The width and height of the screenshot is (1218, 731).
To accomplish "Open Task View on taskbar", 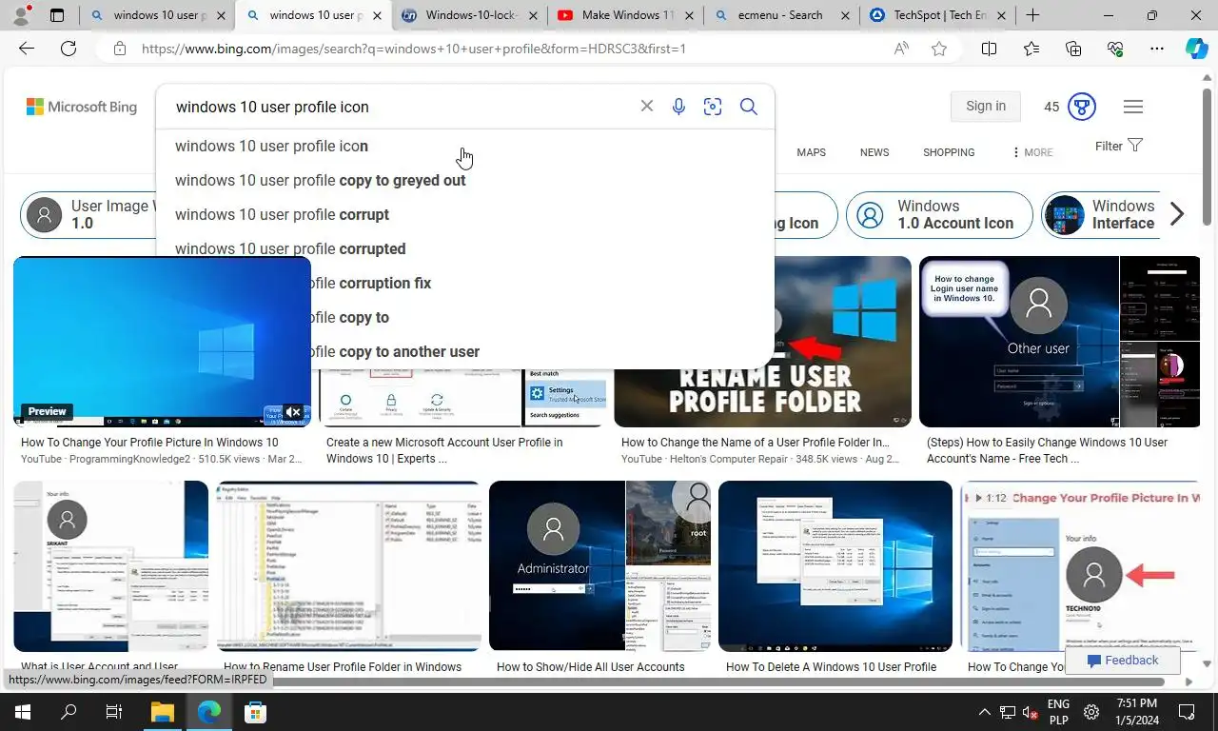I will (x=114, y=712).
